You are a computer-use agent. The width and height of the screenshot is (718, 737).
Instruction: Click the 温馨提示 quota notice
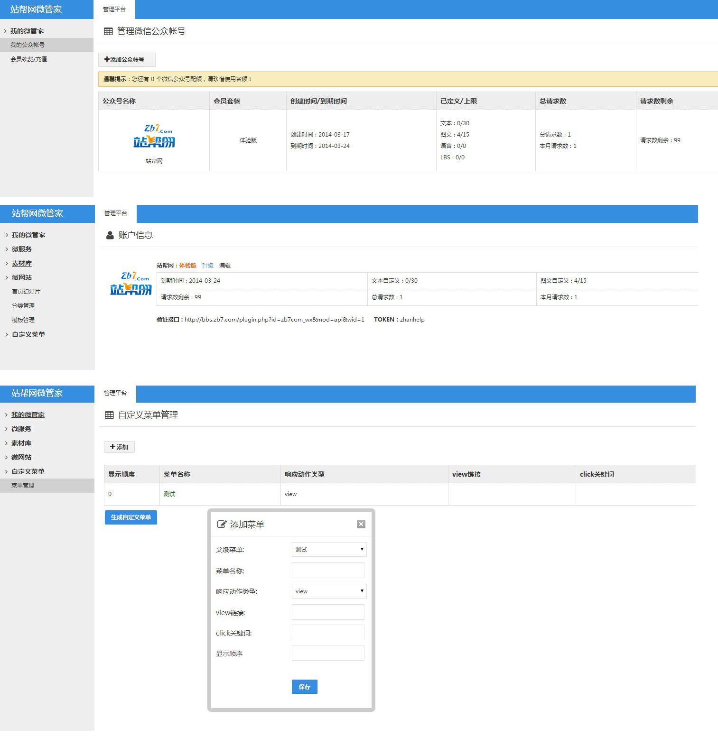[x=408, y=79]
